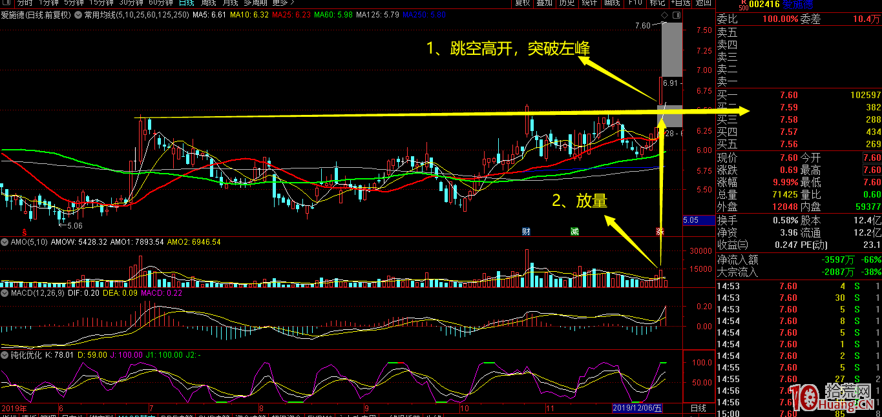Click the 2019/12/06/五 date marker on the time axis

point(637,408)
